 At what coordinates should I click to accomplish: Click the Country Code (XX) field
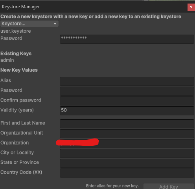(127, 173)
